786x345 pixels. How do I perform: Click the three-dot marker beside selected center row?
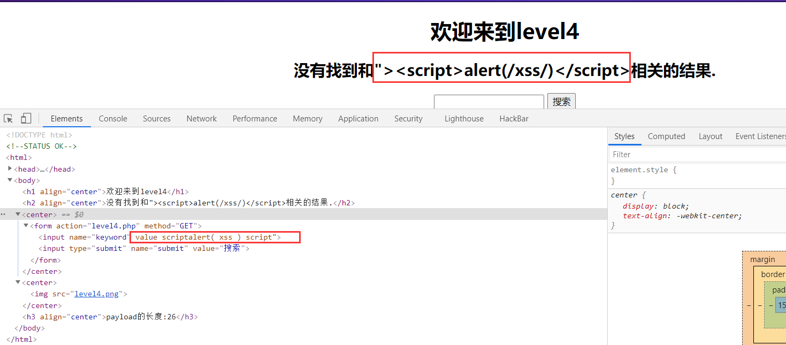[3, 214]
